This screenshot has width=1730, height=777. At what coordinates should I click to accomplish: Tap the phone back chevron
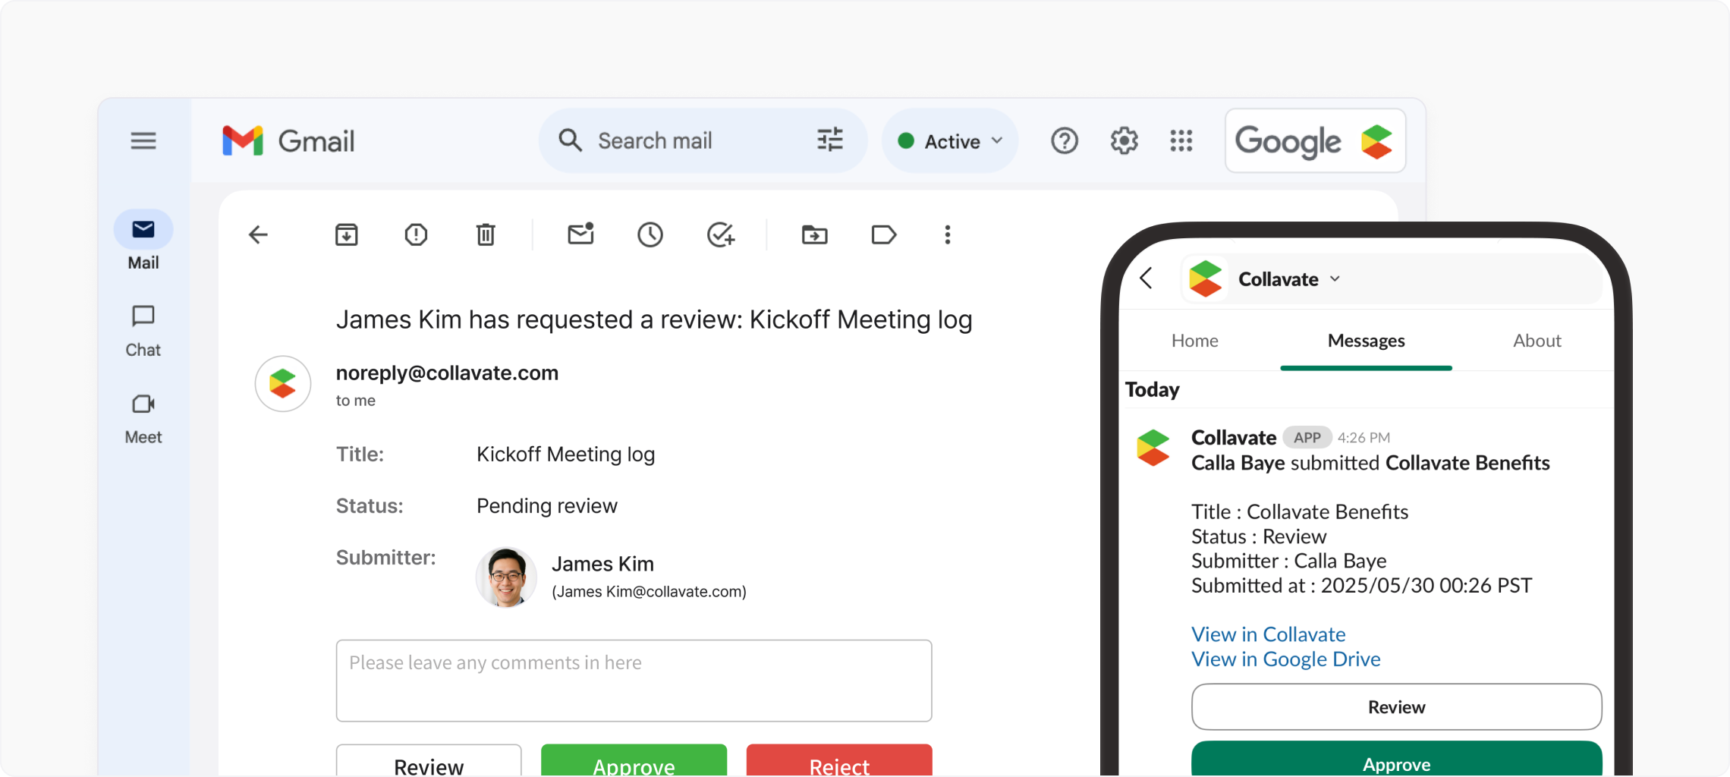coord(1147,278)
